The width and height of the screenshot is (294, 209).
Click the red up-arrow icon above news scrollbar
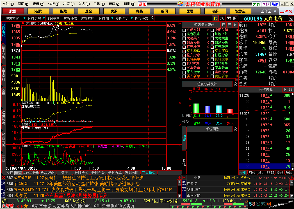coord(179,177)
